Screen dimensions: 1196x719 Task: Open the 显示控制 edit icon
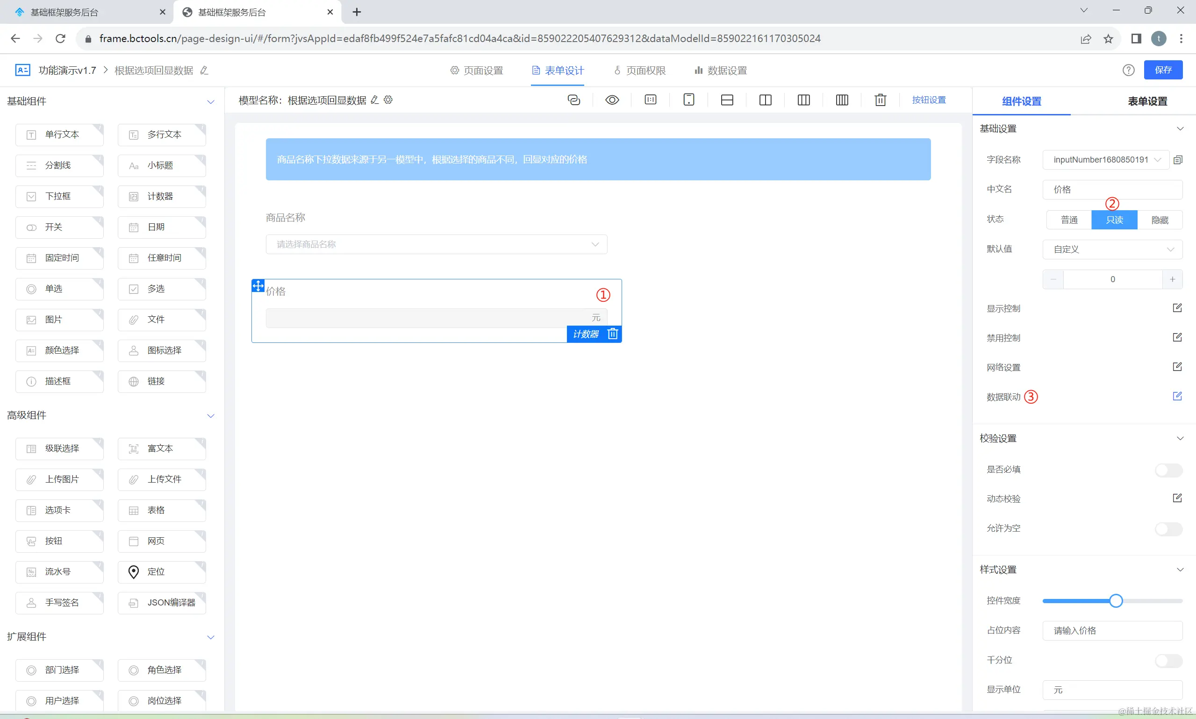1177,308
